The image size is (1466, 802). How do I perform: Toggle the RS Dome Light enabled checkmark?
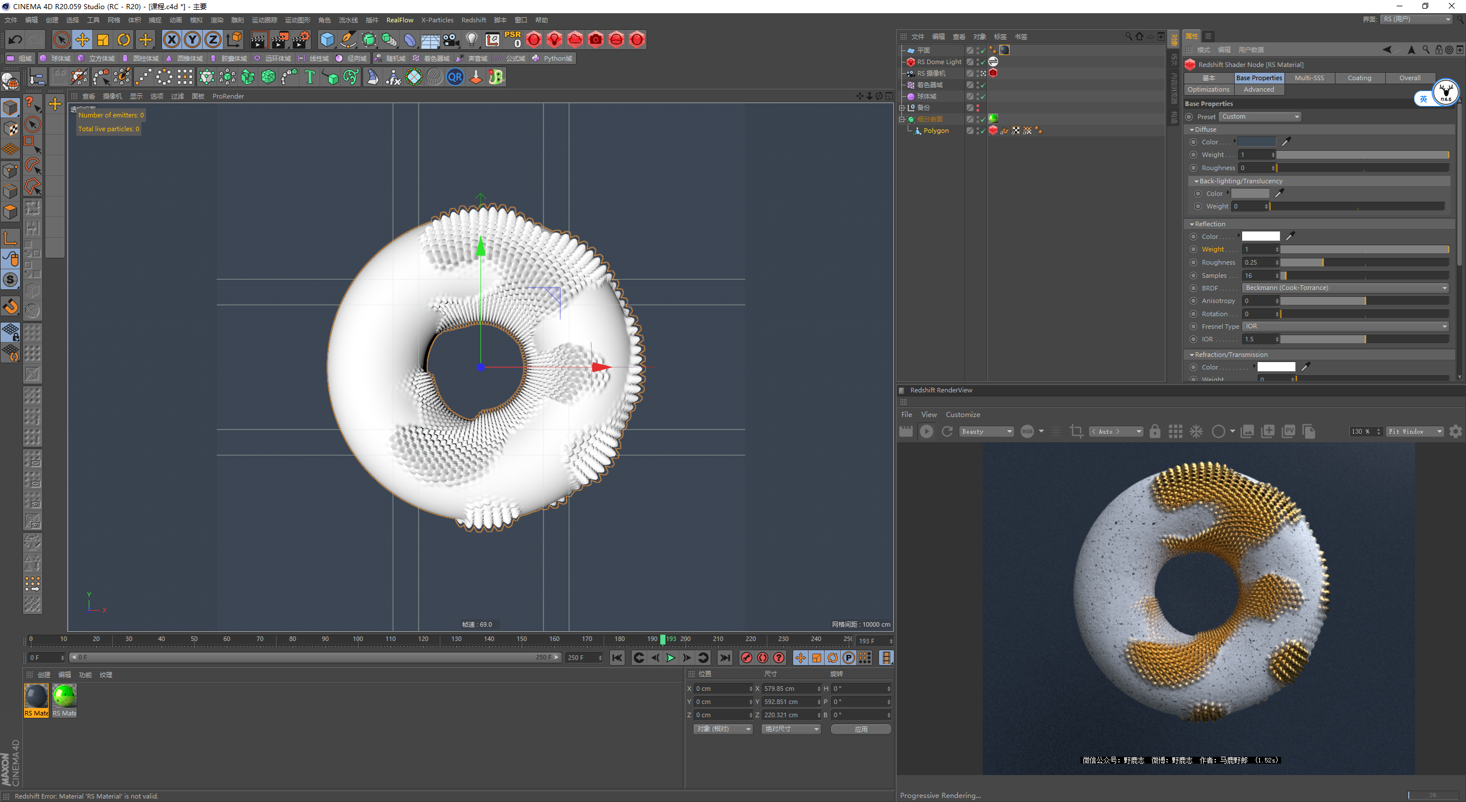tap(983, 62)
